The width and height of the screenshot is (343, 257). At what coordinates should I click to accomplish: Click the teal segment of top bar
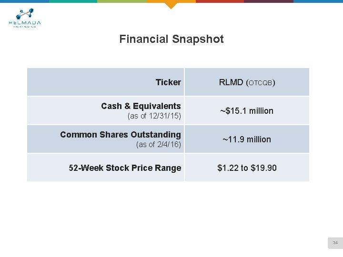73,1
